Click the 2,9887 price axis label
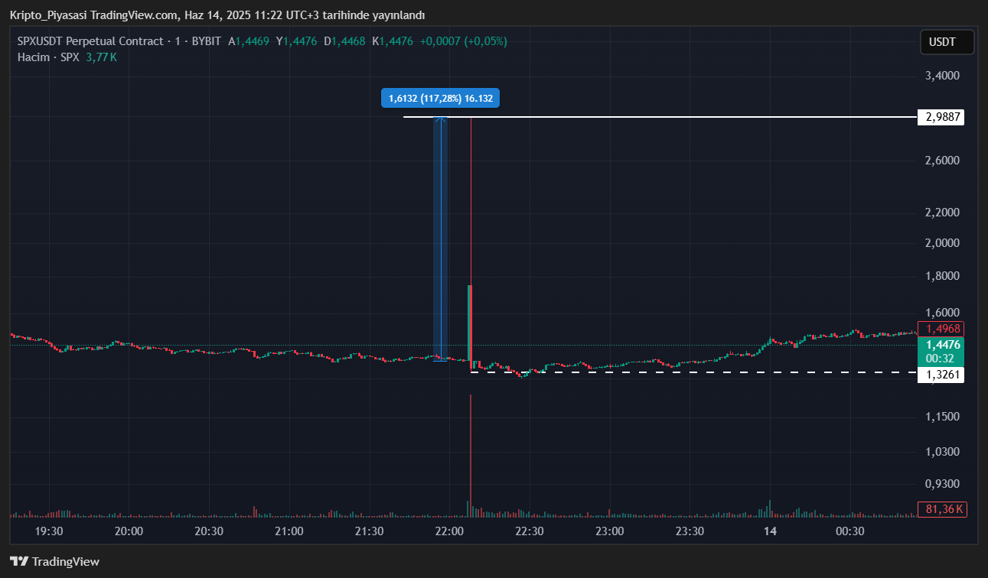This screenshot has width=988, height=578. tap(940, 117)
